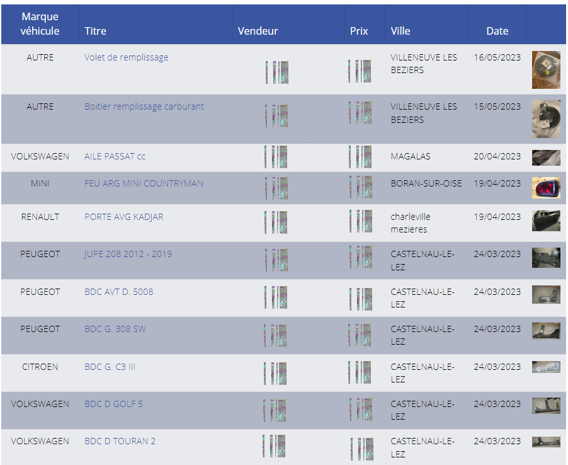
Task: Open the 'BDC G. C3 III' listing
Action: tap(110, 367)
